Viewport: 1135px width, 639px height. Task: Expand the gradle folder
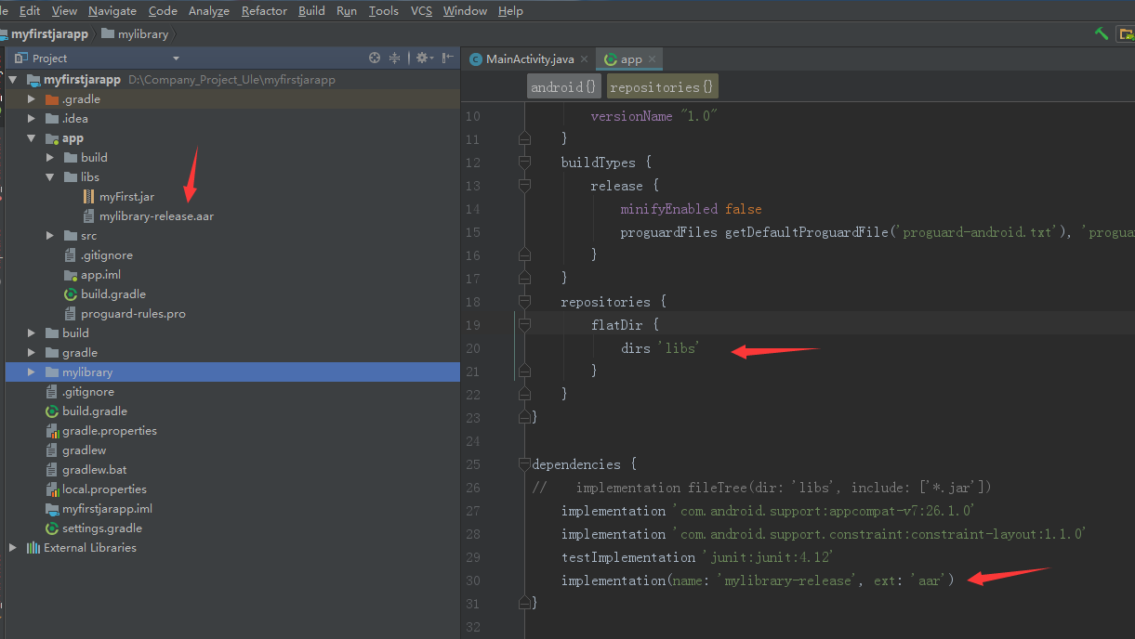point(31,353)
